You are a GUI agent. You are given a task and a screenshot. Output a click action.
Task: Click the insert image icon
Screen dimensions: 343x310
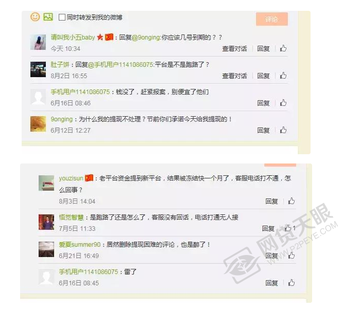(x=48, y=17)
